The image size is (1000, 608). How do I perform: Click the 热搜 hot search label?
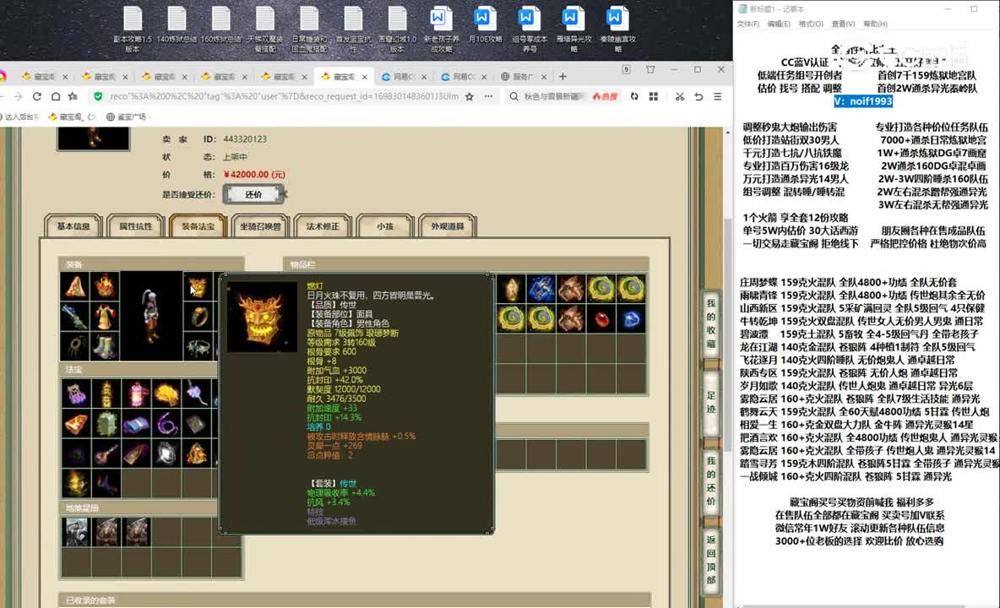(x=606, y=96)
